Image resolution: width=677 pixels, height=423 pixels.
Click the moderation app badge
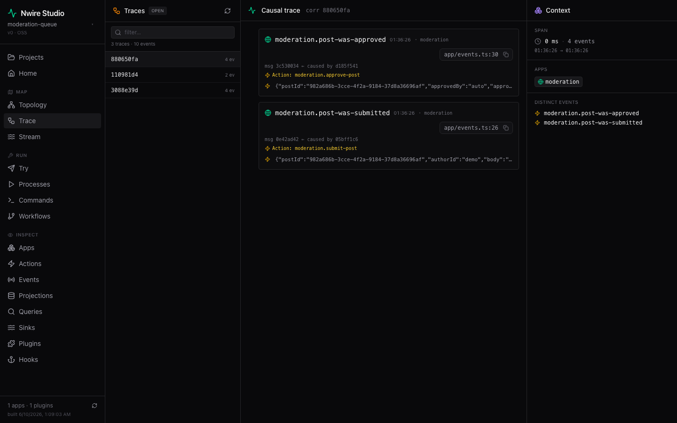[559, 82]
